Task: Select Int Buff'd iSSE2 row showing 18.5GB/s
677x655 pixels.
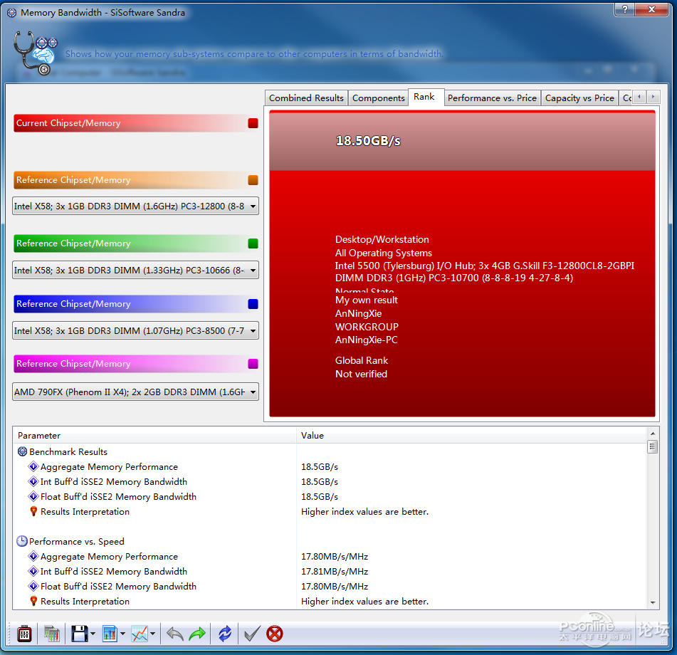Action: (330, 482)
